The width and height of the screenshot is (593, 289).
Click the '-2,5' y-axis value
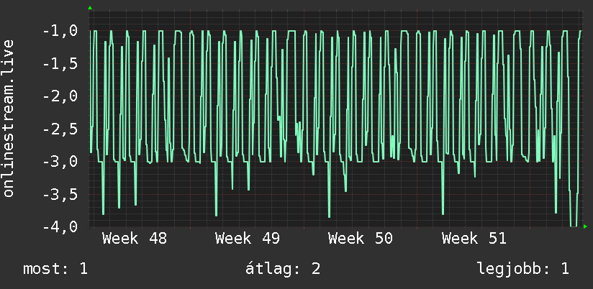pos(60,129)
